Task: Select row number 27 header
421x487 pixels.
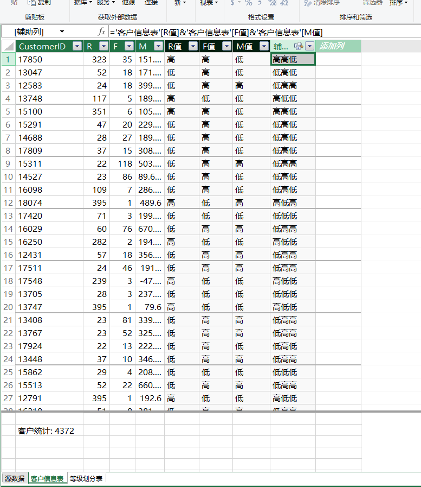Action: click(x=8, y=398)
